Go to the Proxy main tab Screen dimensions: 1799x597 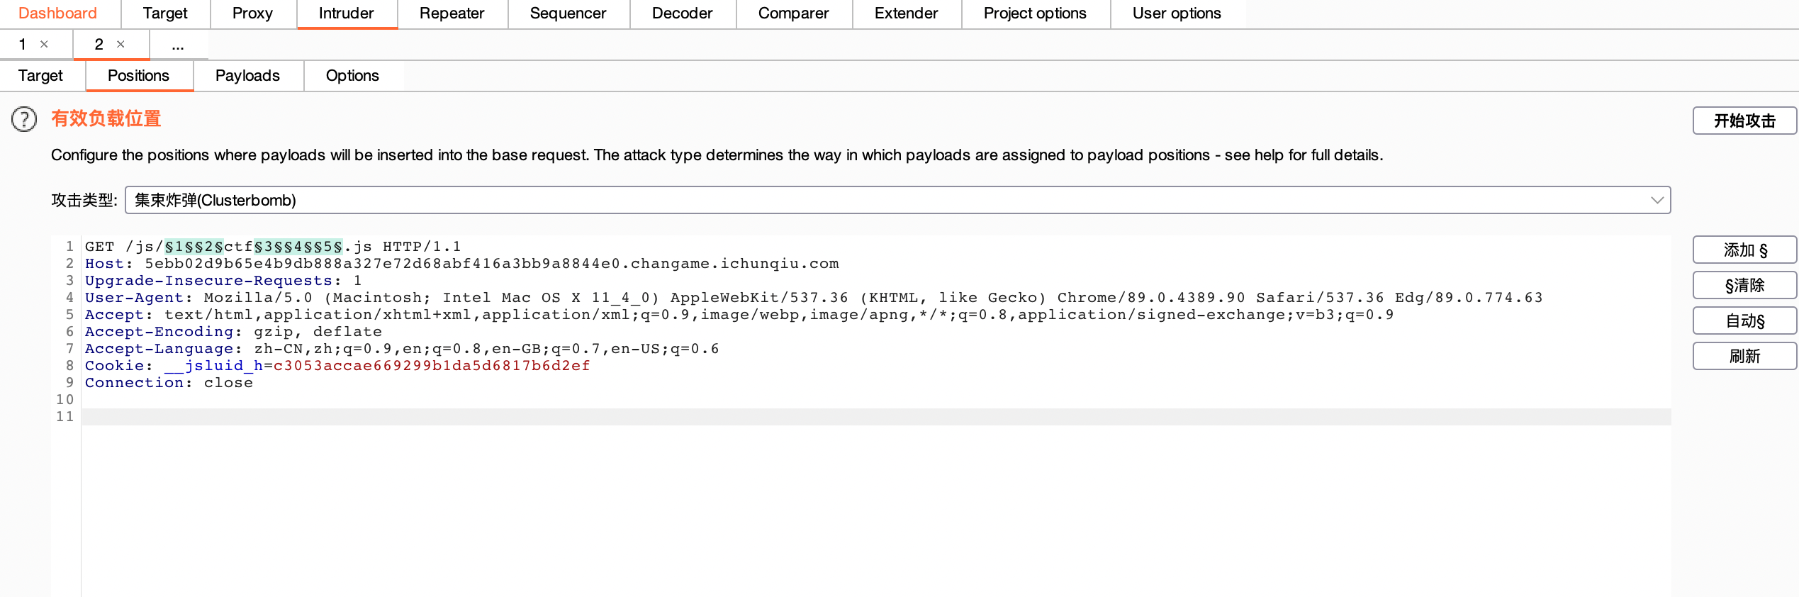tap(252, 13)
